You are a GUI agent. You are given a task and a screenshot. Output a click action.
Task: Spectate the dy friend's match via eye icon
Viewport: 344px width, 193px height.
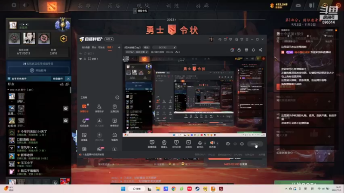pos(66,121)
